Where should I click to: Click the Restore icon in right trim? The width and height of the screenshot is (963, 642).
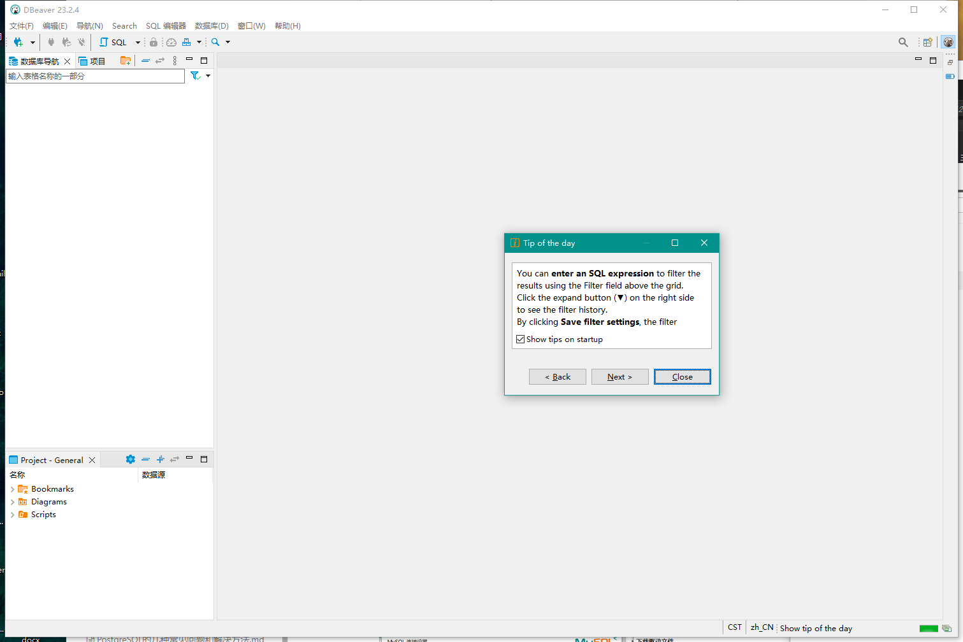[950, 62]
